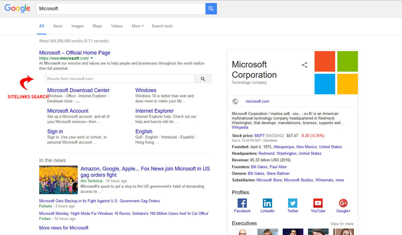Expand the green URL dropdown arrow
Viewport: 402px width, 235px height.
pyautogui.click(x=92, y=58)
